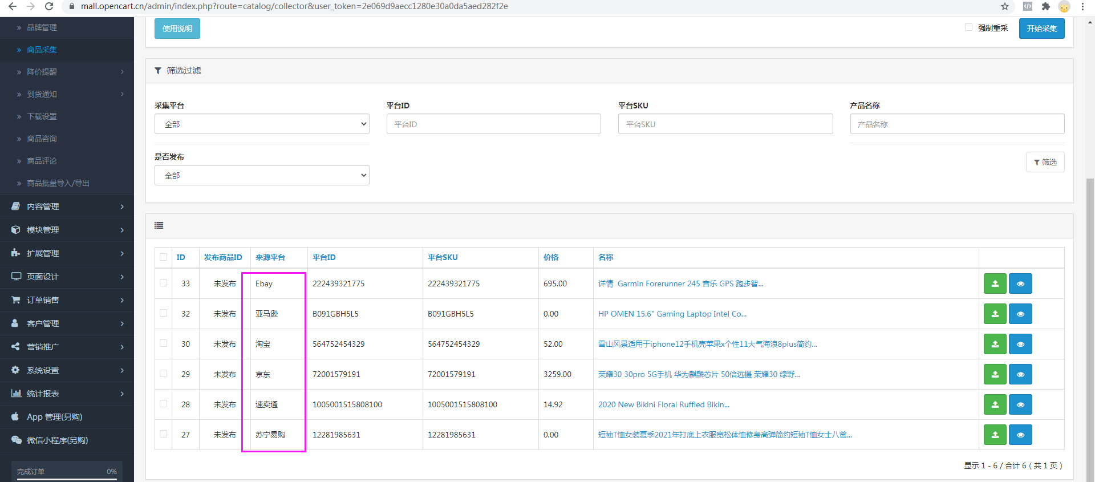
Task: Expand the 页面设计 sidebar menu
Action: click(x=67, y=277)
